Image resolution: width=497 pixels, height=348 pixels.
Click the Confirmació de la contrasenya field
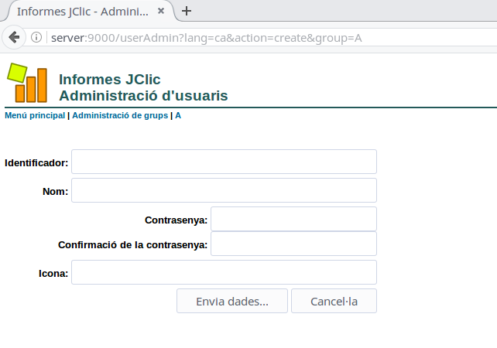[x=293, y=244]
